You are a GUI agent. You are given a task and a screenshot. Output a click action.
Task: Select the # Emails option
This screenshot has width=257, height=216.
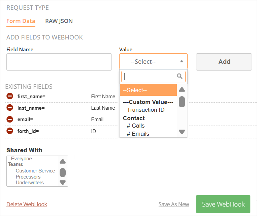pyautogui.click(x=138, y=134)
